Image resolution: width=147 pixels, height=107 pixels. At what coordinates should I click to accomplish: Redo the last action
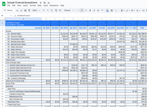tap(21, 10)
